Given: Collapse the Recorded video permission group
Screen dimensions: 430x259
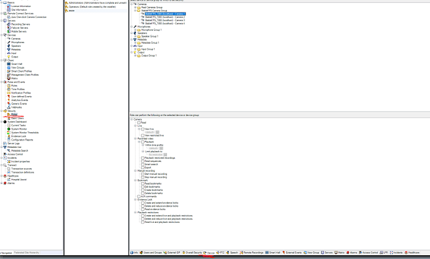Looking at the screenshot, I should [135, 137].
